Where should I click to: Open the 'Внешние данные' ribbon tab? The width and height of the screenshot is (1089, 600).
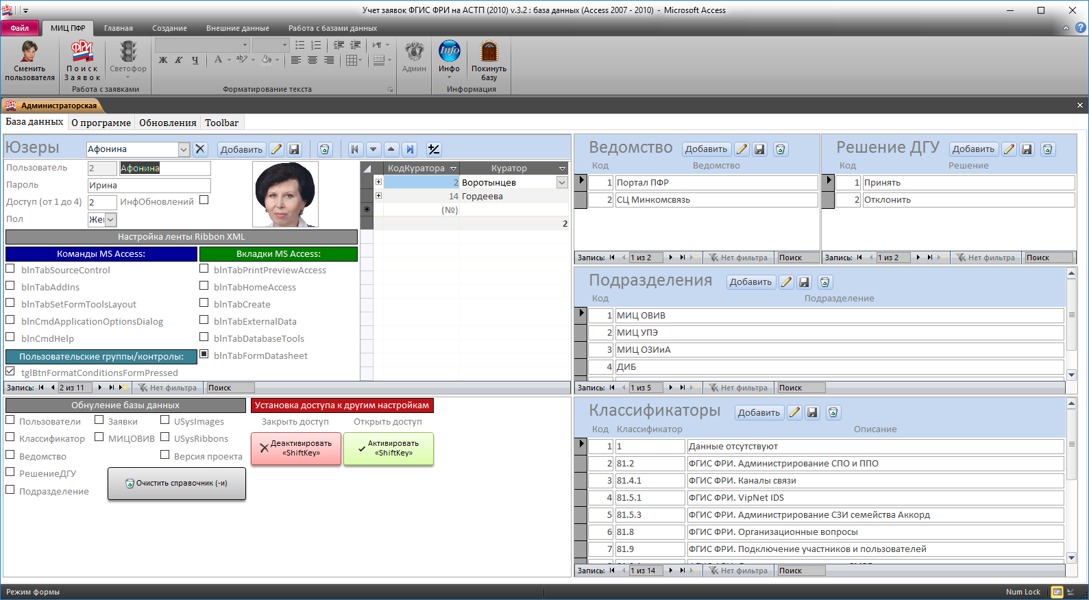237,28
